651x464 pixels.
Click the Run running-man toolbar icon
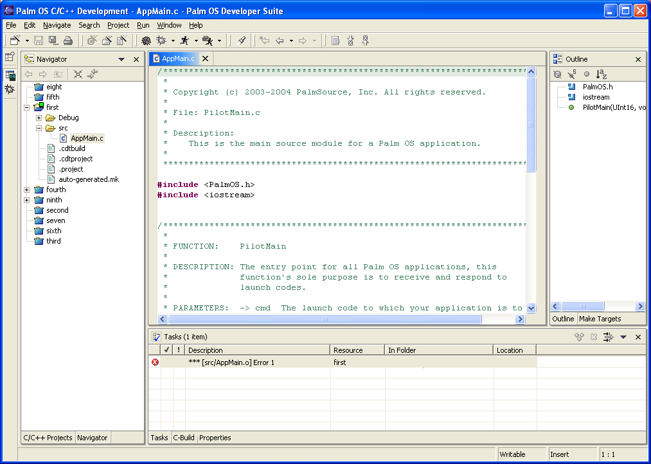coord(185,40)
